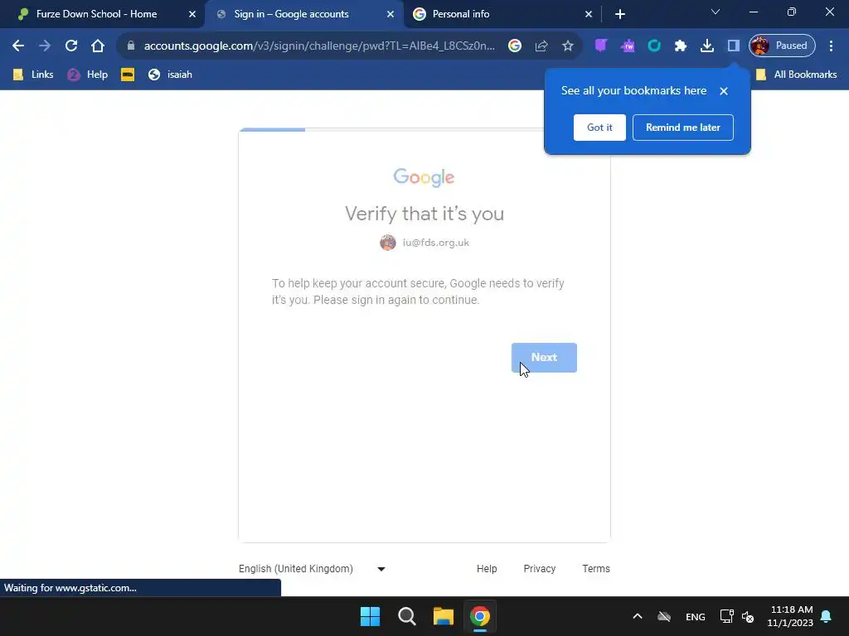Open the clock and date 11:18 AM
The image size is (849, 636).
click(790, 616)
